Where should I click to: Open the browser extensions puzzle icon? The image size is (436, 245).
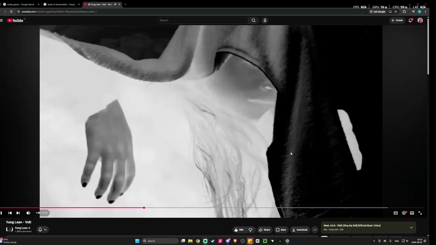pos(404,12)
